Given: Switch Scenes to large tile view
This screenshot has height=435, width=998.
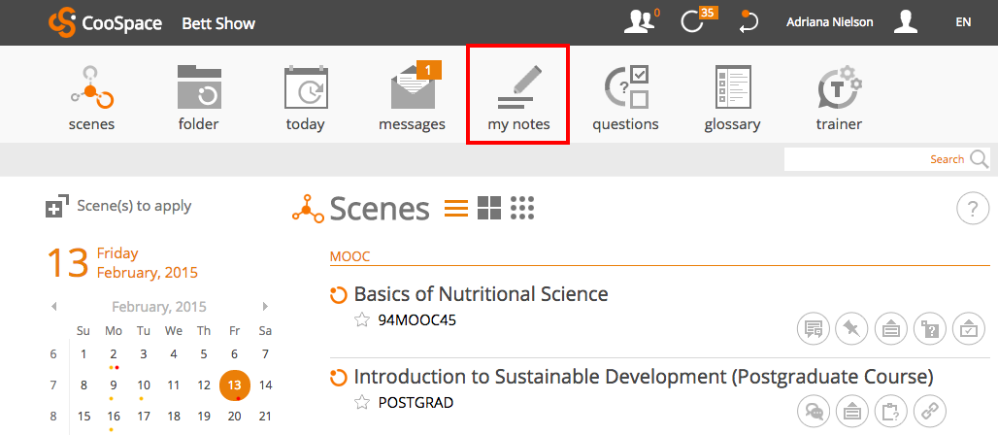Looking at the screenshot, I should pyautogui.click(x=489, y=208).
